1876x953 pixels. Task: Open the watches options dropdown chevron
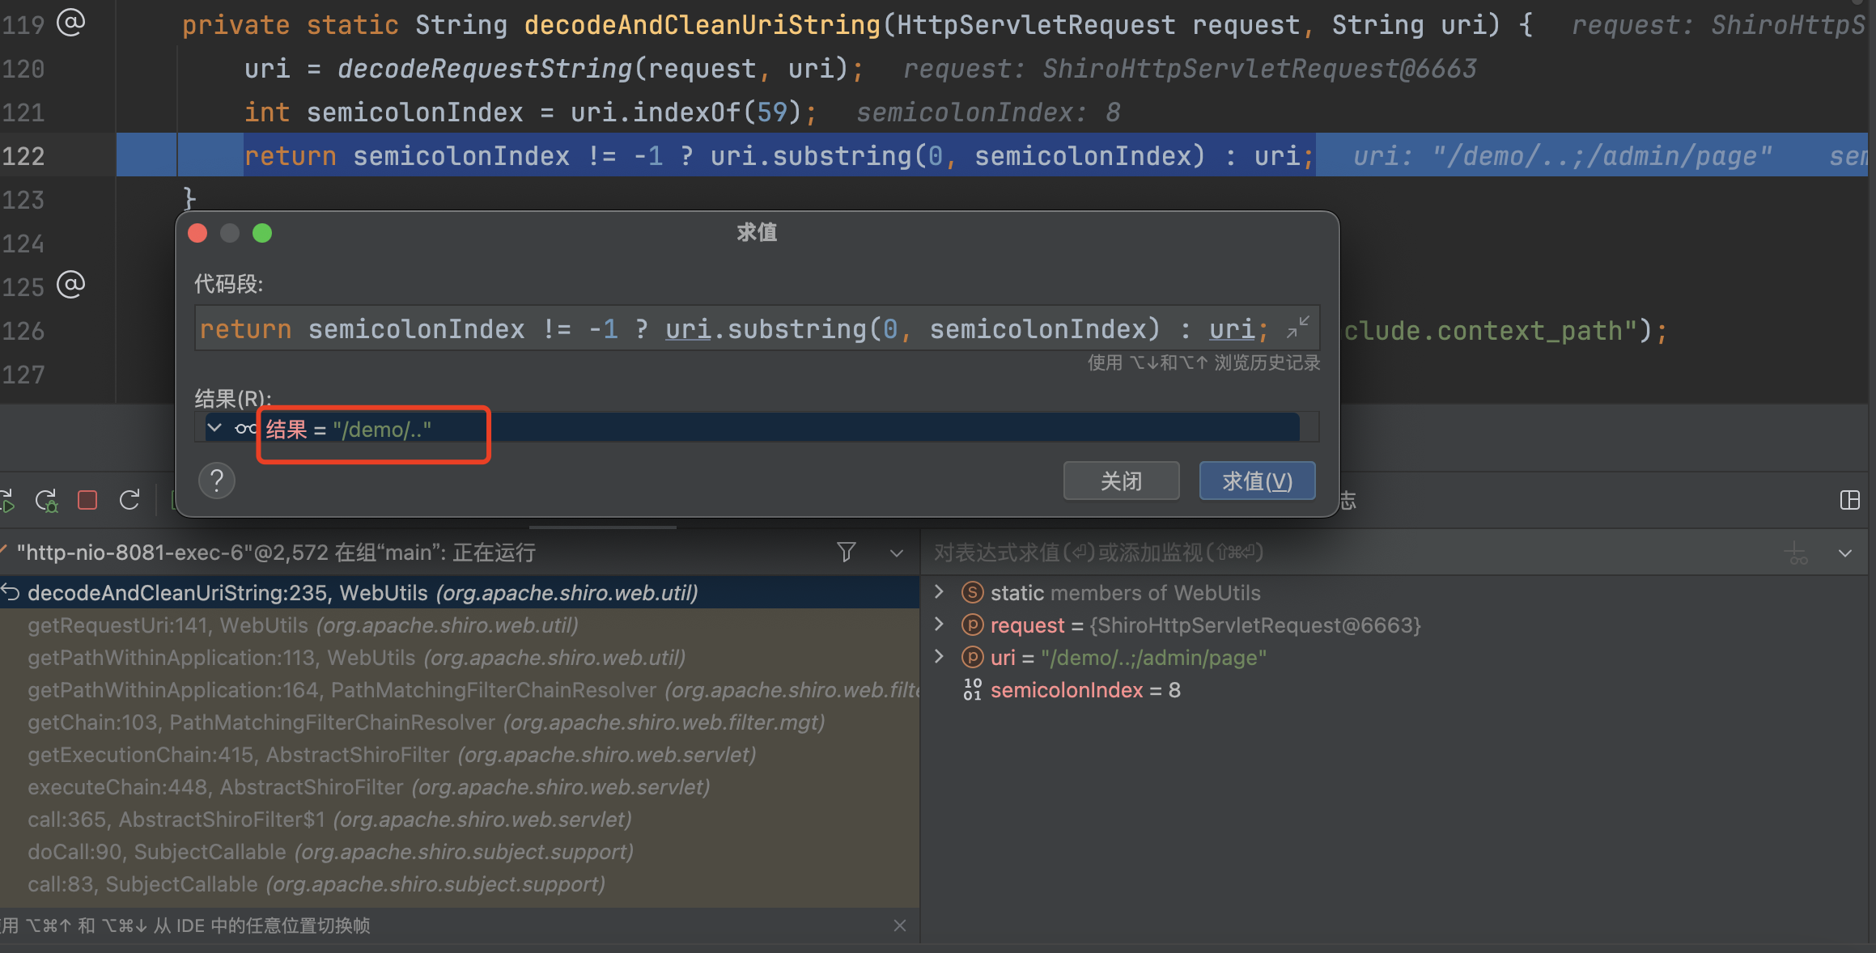[x=1845, y=553]
